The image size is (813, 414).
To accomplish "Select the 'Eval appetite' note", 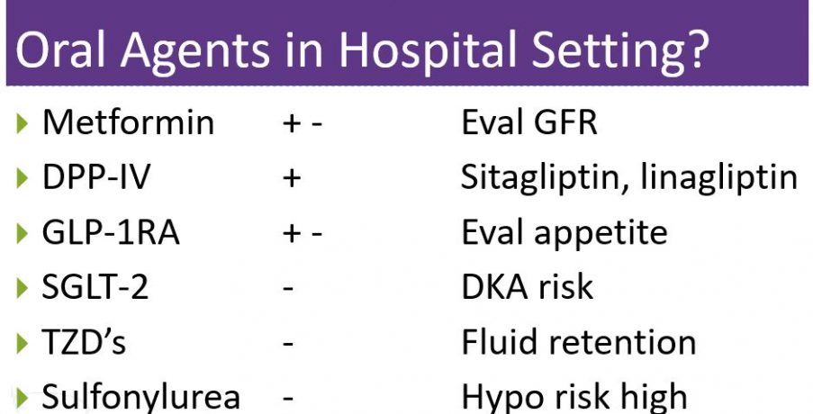I will click(x=565, y=233).
